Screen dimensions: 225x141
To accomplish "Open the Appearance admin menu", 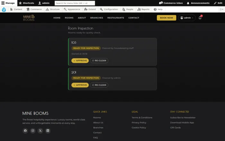I will tap(72, 9).
